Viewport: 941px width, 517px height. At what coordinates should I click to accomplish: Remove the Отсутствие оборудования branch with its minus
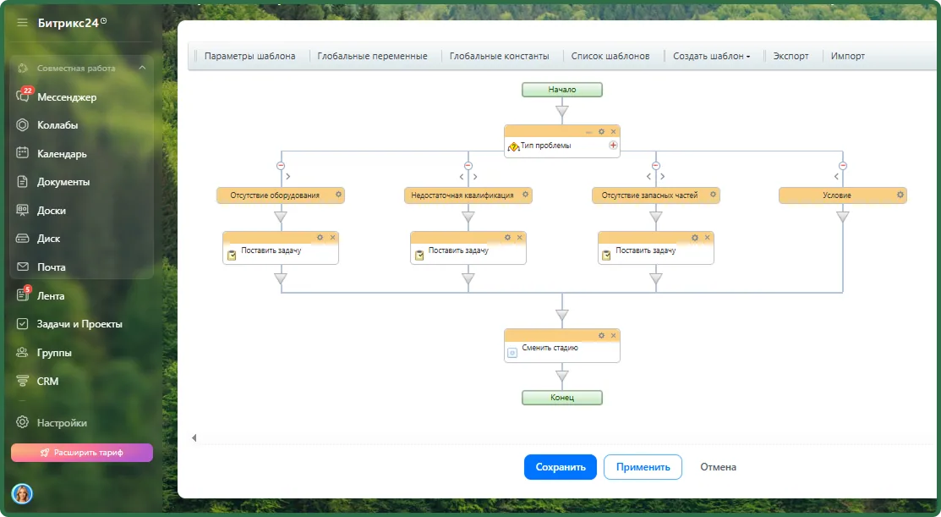[x=280, y=166]
